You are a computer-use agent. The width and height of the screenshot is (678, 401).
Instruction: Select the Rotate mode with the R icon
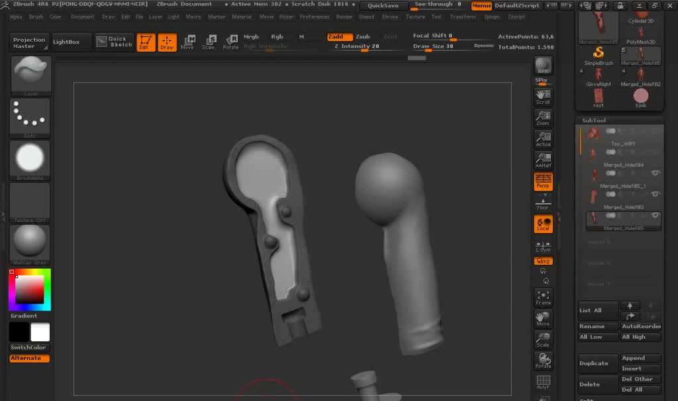coord(230,42)
